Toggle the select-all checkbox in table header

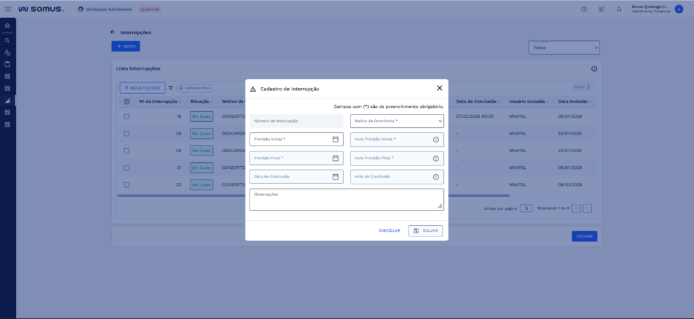127,102
